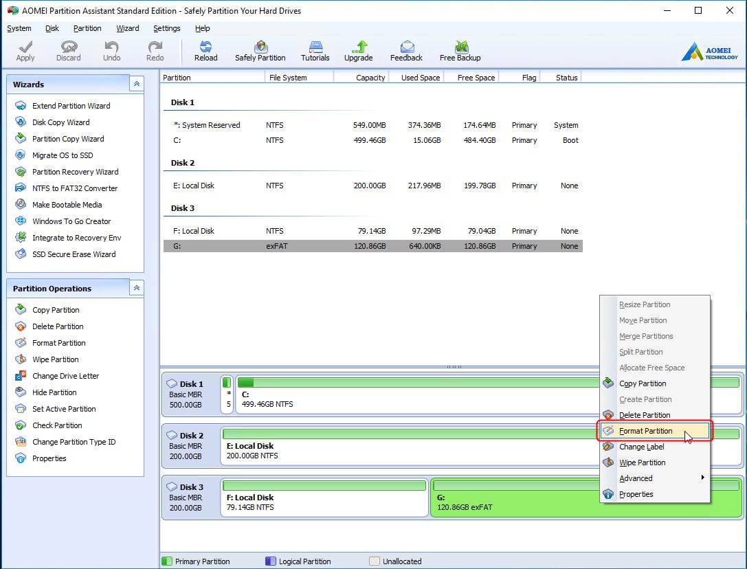Screen dimensions: 747x569
Task: Click the Reload toolbar icon
Action: pyautogui.click(x=205, y=51)
